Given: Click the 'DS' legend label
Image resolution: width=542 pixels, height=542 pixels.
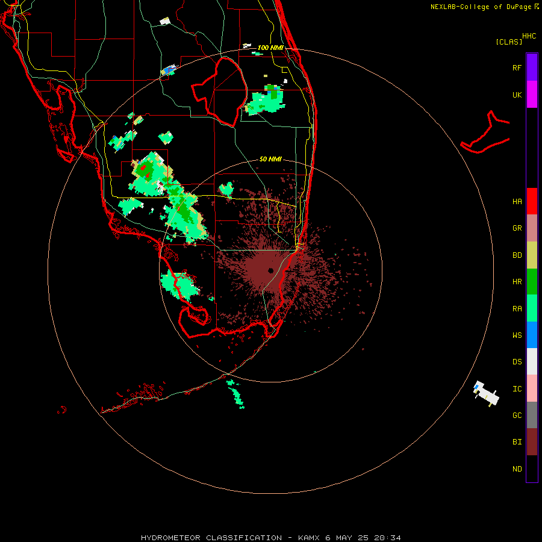Looking at the screenshot, I should click(517, 361).
